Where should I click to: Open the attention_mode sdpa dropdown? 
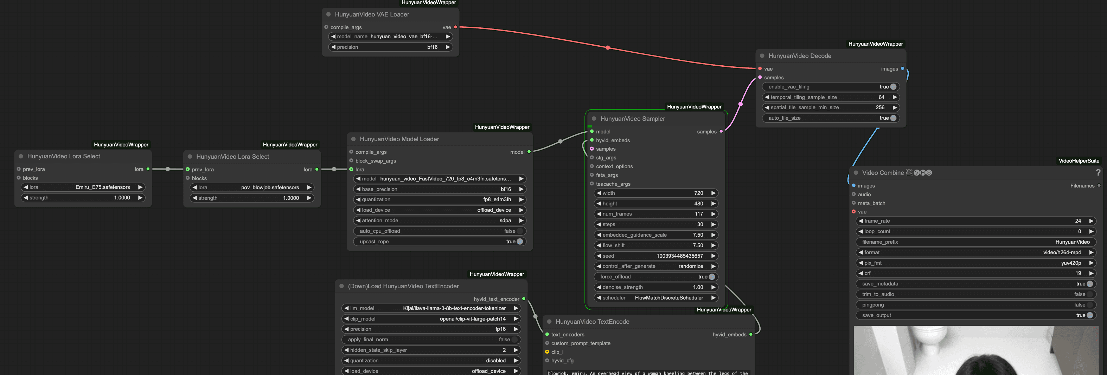point(440,221)
